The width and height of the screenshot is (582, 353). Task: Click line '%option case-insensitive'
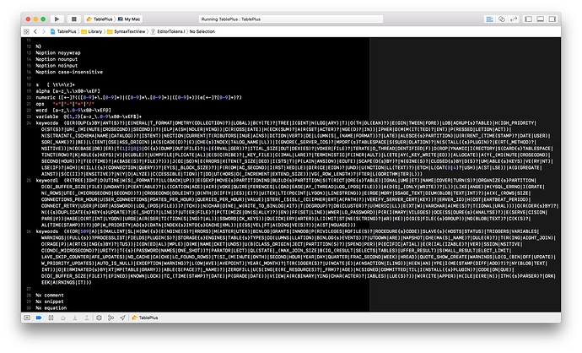point(69,72)
